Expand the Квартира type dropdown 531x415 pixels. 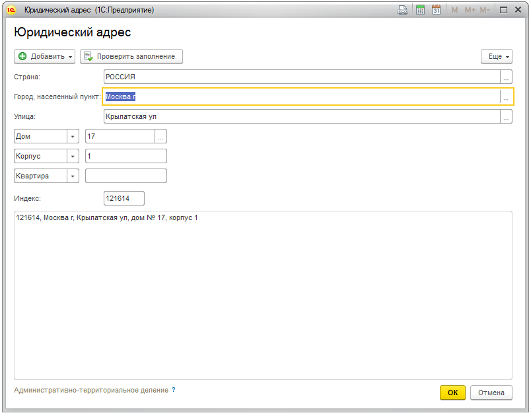[73, 176]
